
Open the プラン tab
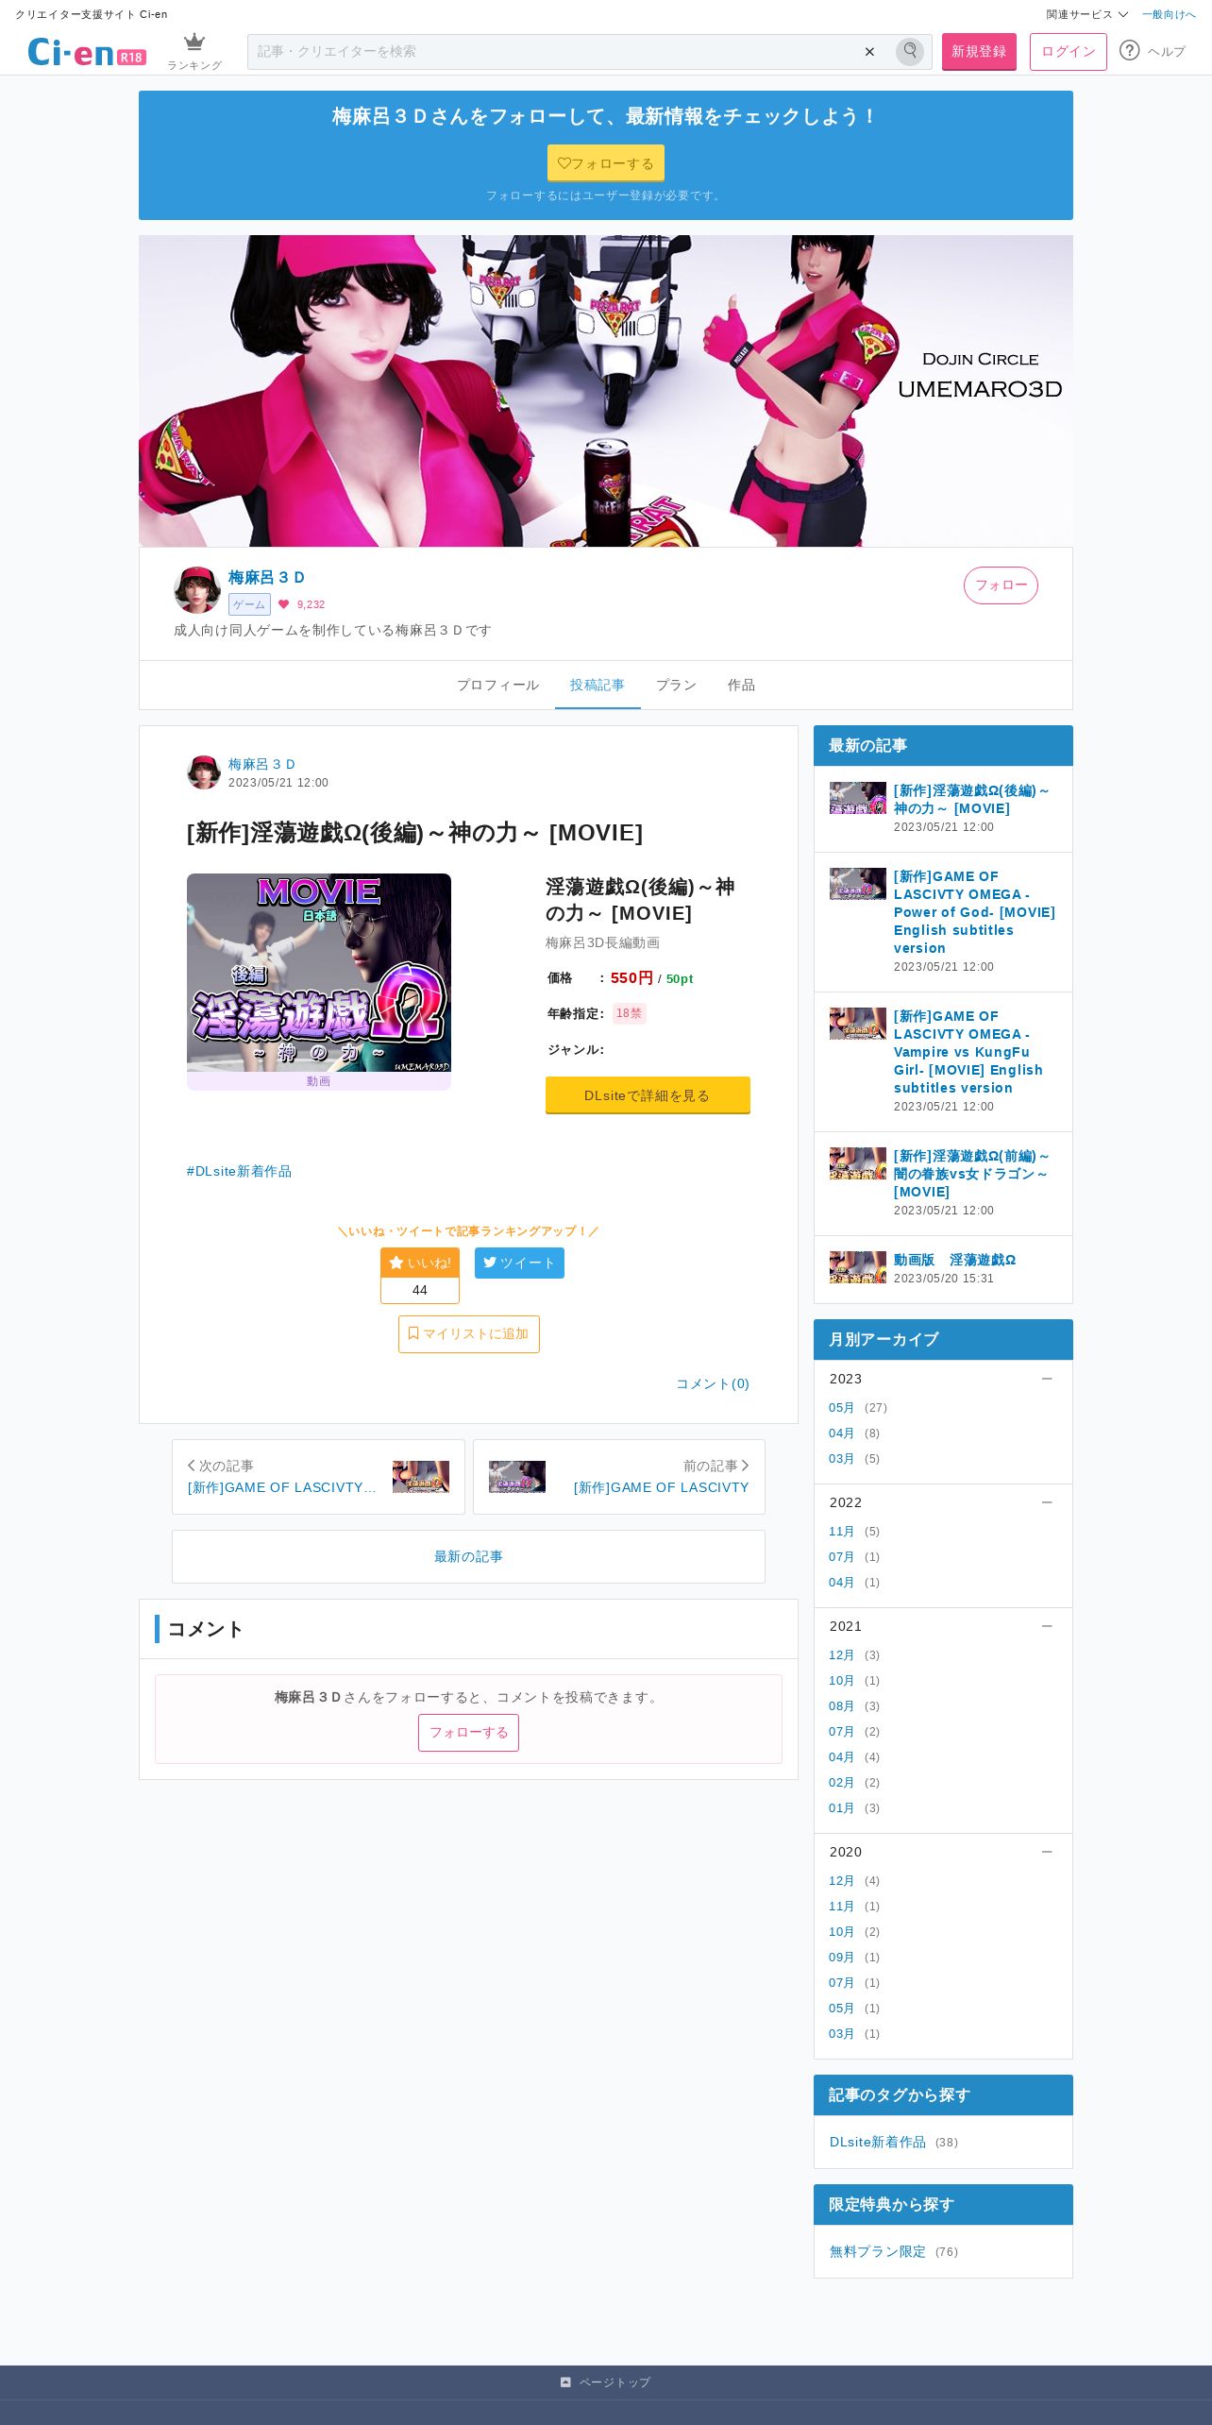tap(676, 685)
